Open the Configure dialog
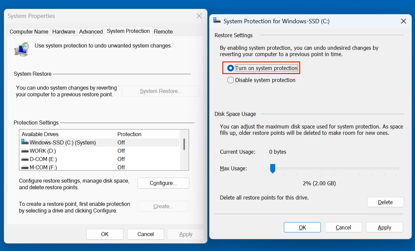The image size is (415, 251). (163, 183)
